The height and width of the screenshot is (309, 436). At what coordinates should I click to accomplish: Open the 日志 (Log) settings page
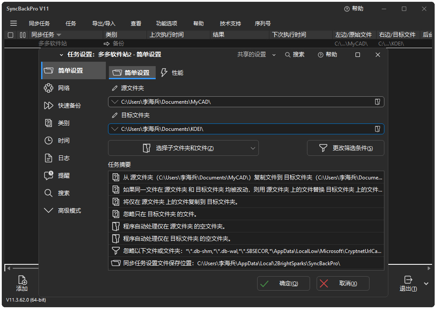coord(48,158)
